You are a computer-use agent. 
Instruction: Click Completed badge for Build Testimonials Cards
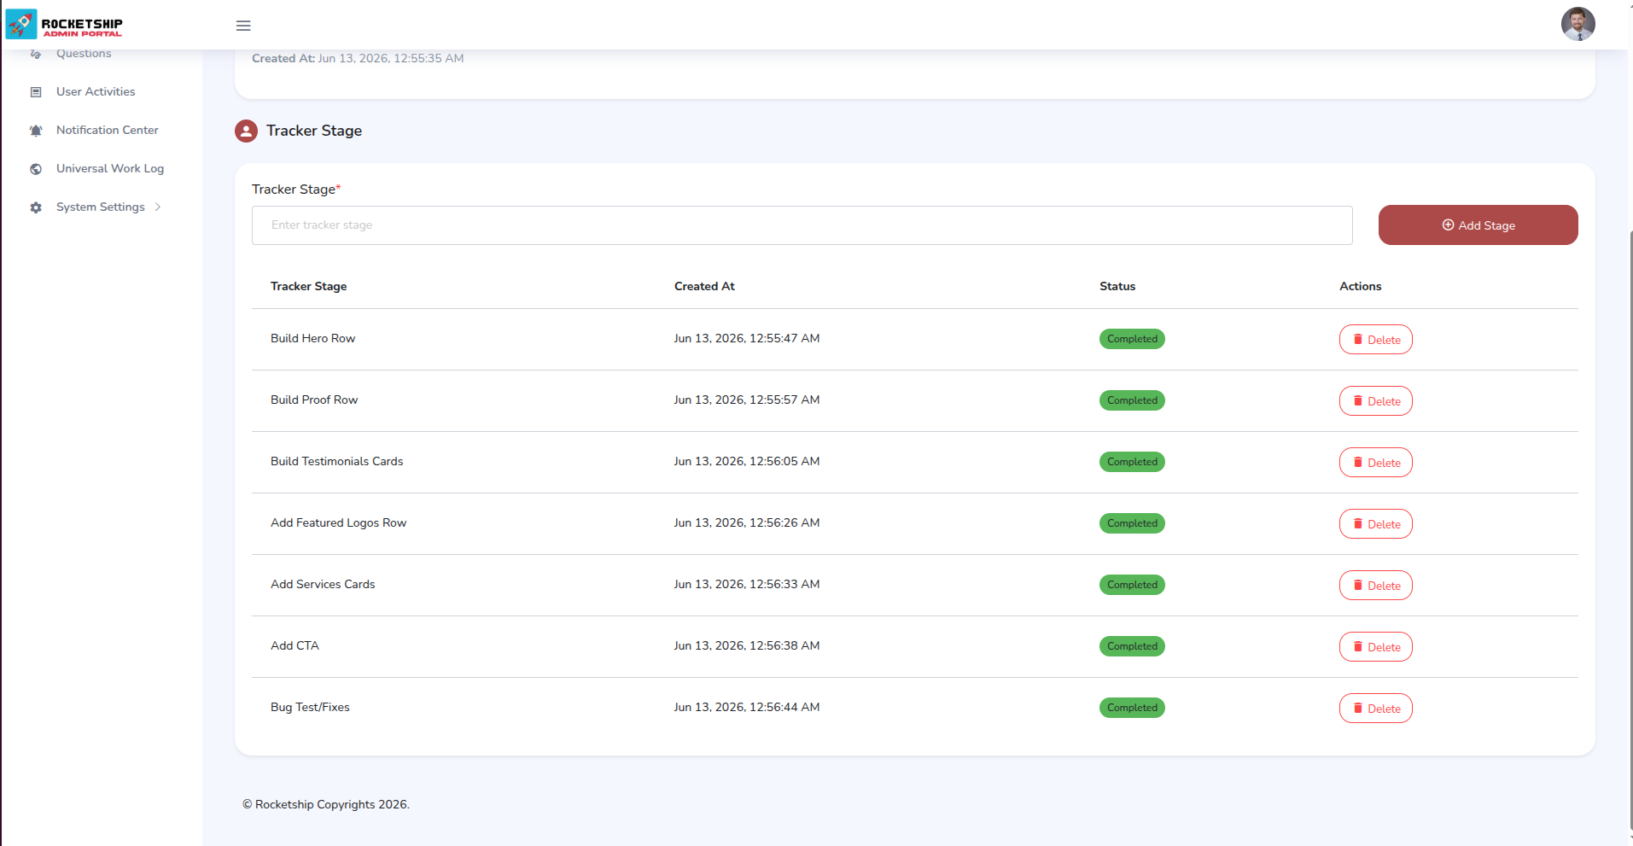coord(1132,462)
